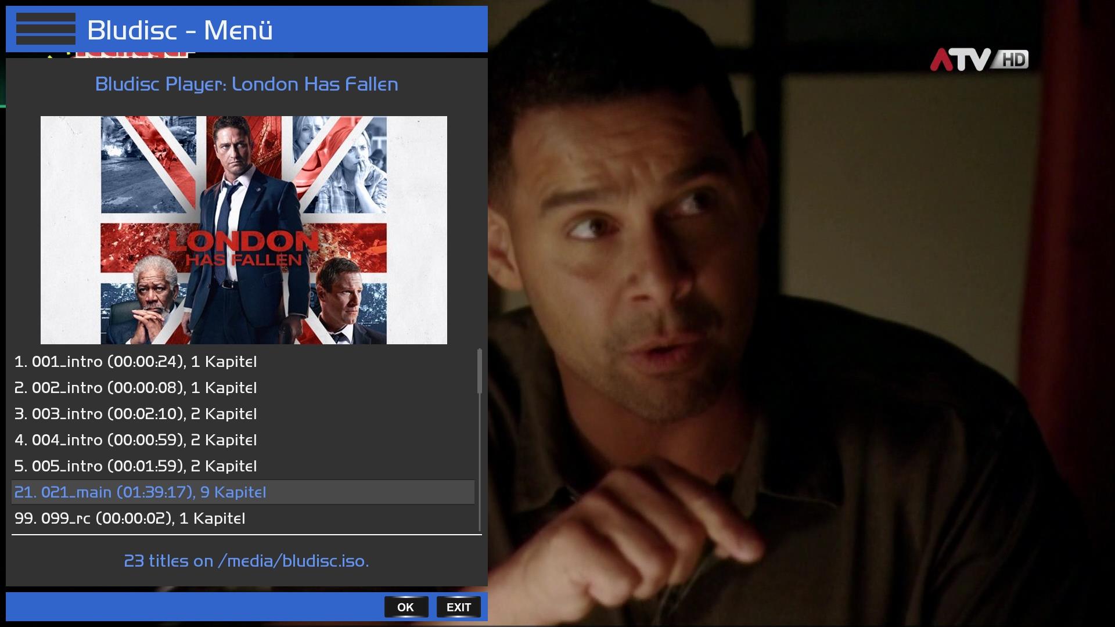
Task: Select title 001_intro in the list
Action: point(135,362)
